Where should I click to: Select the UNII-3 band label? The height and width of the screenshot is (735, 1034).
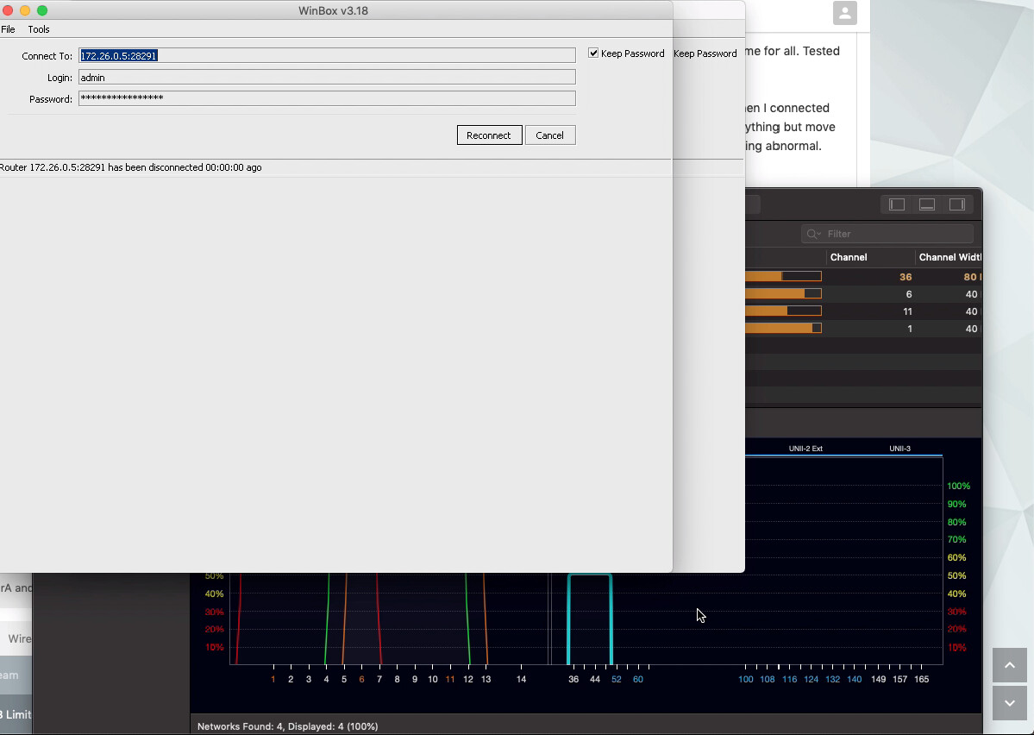(x=899, y=449)
